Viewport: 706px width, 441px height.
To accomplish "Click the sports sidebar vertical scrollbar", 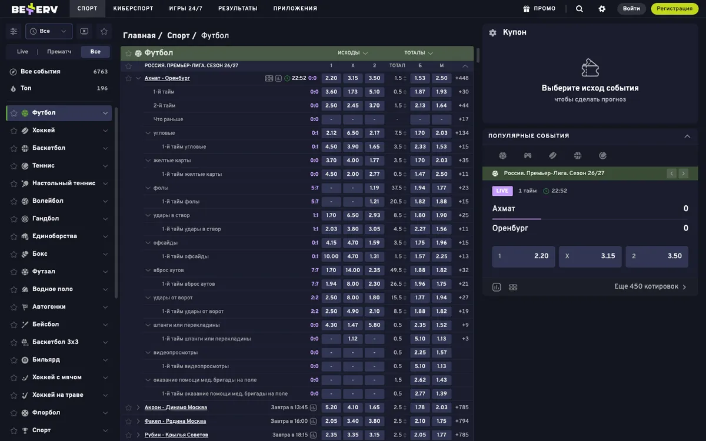I will click(x=116, y=203).
